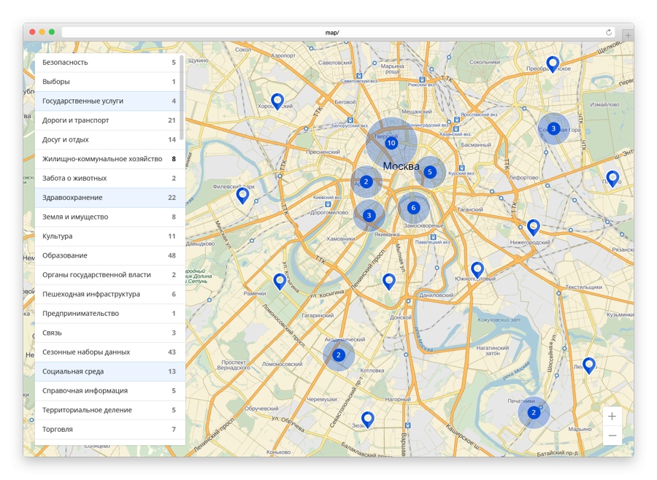Open the cluster marker showing 10
This screenshot has height=480, width=657.
pos(391,143)
